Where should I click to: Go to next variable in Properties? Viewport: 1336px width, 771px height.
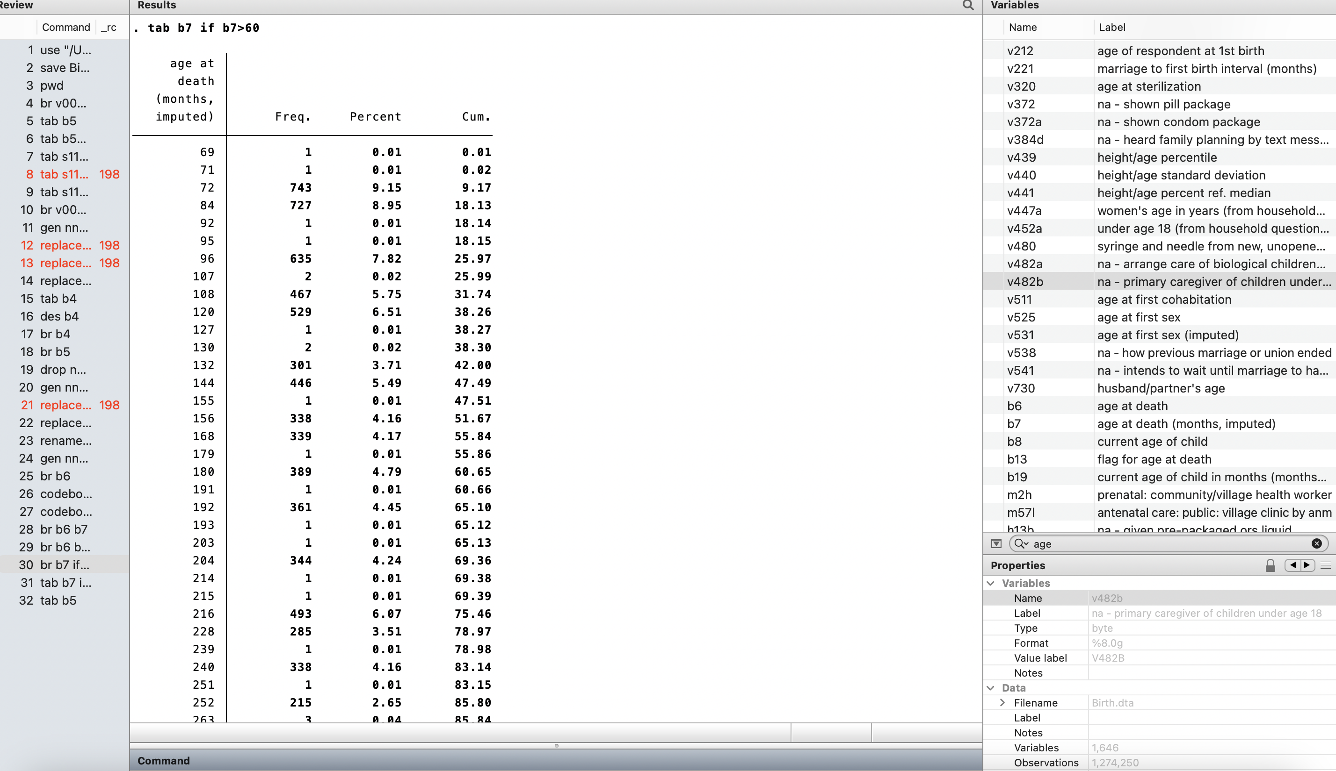pyautogui.click(x=1307, y=565)
